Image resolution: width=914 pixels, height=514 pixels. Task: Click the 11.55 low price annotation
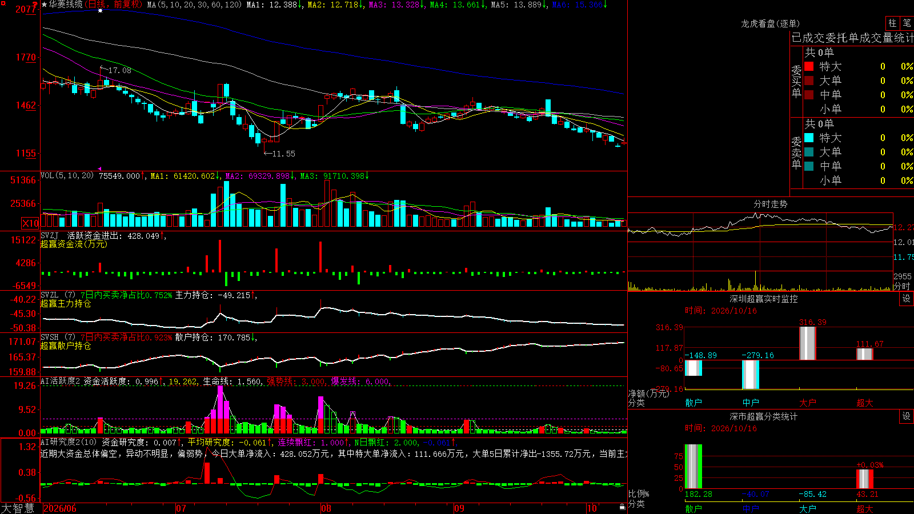283,154
